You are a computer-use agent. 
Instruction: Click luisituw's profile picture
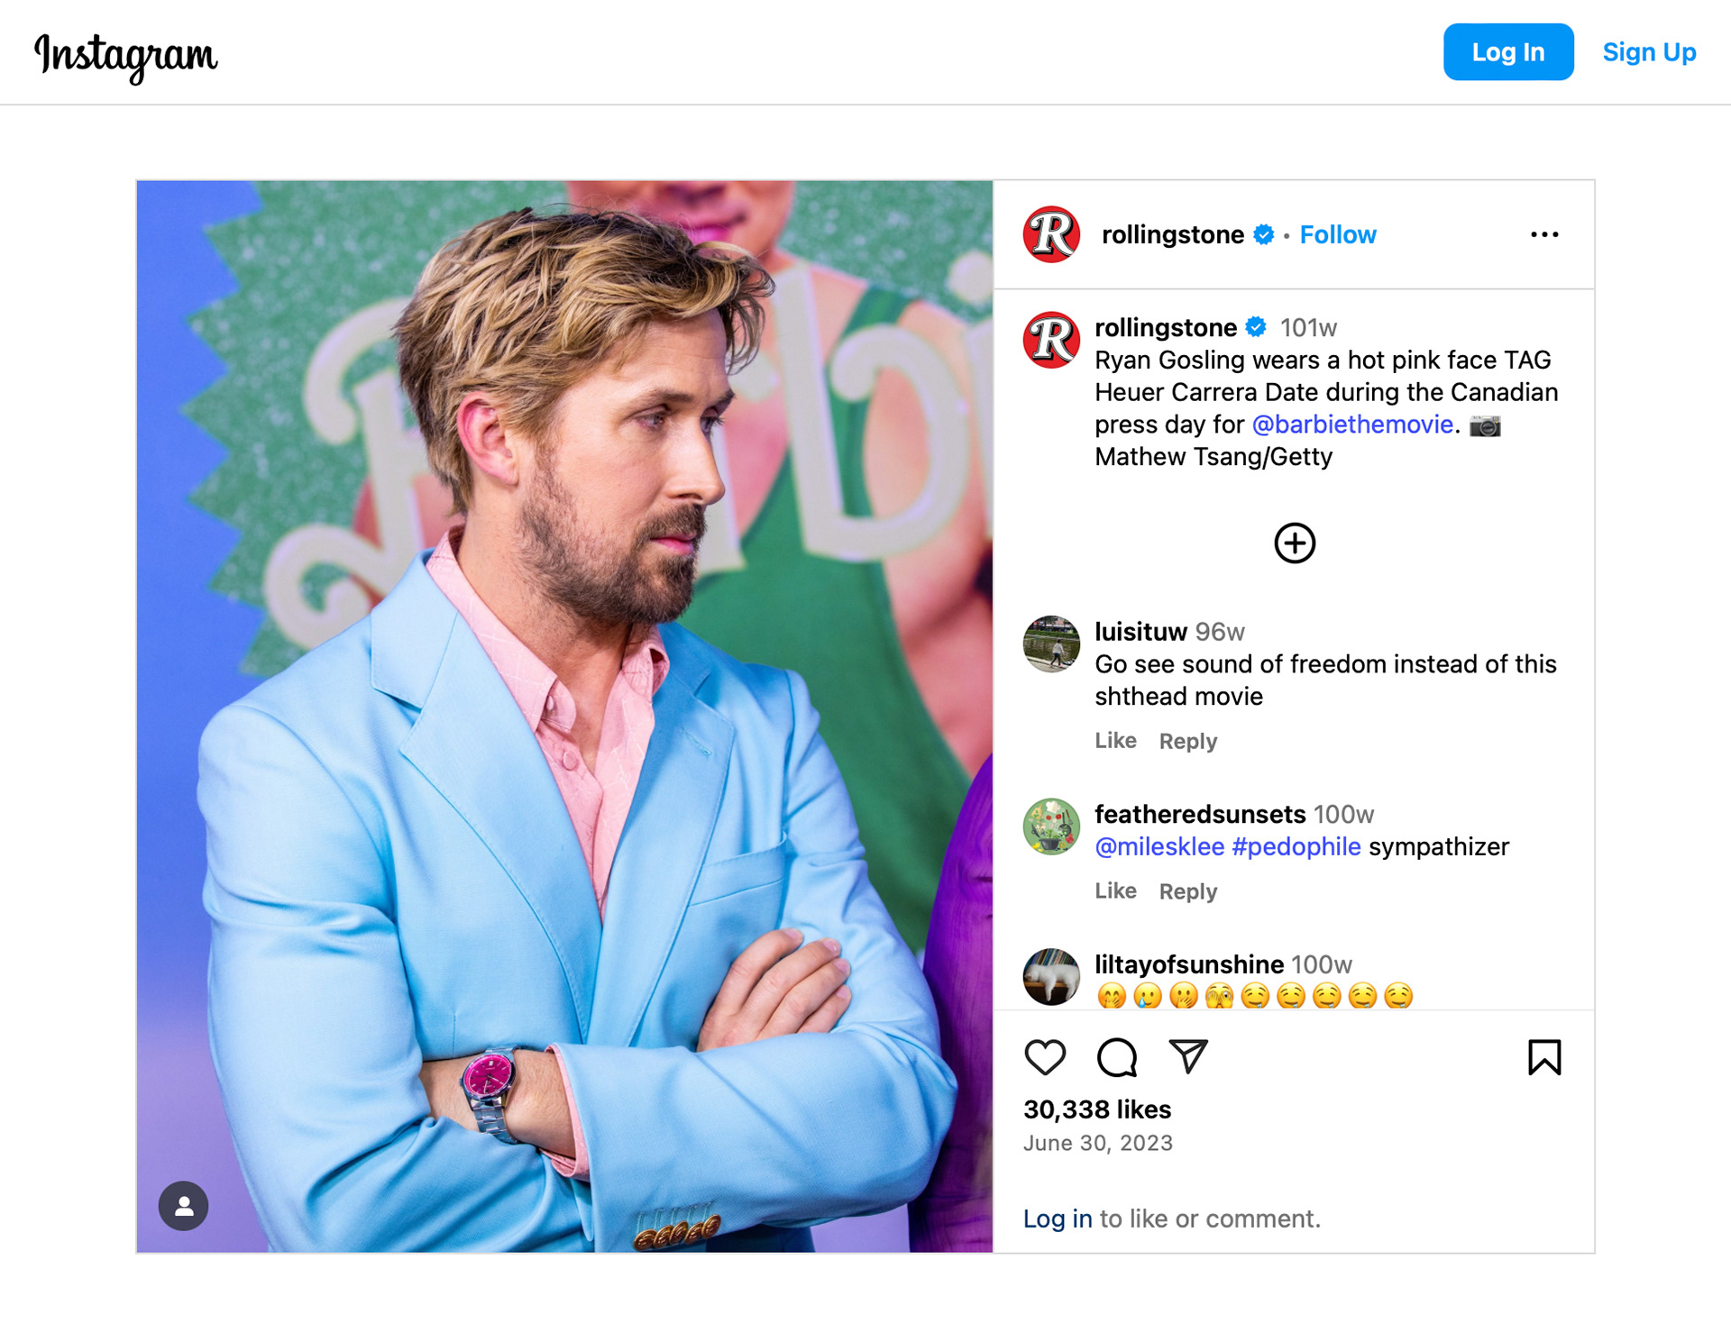click(x=1051, y=644)
